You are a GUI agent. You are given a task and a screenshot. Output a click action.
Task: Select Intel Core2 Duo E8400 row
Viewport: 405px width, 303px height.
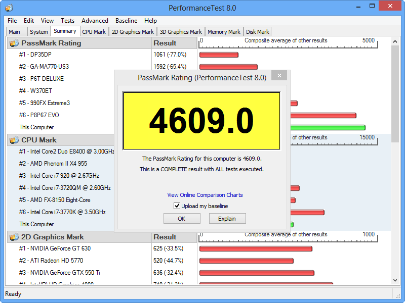[66, 151]
